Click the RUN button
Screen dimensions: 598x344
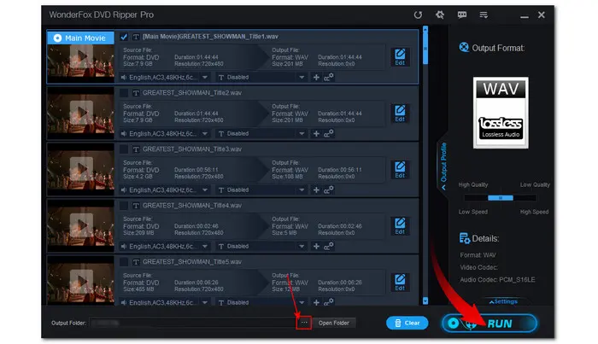[490, 324]
